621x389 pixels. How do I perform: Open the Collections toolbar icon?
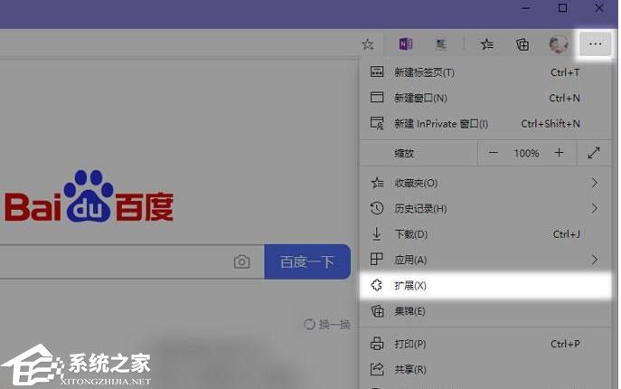[x=522, y=44]
